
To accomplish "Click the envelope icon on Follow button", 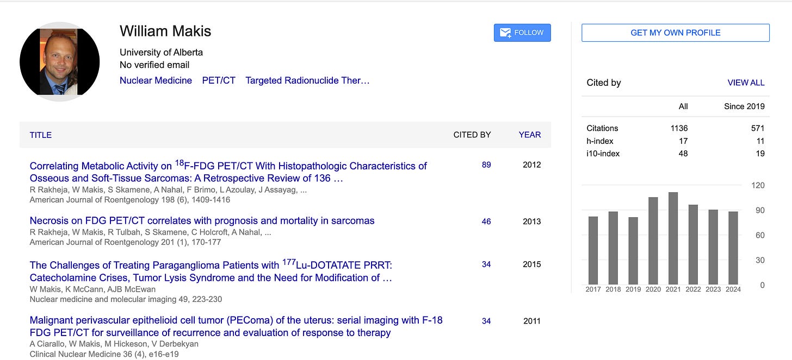I will tap(505, 33).
